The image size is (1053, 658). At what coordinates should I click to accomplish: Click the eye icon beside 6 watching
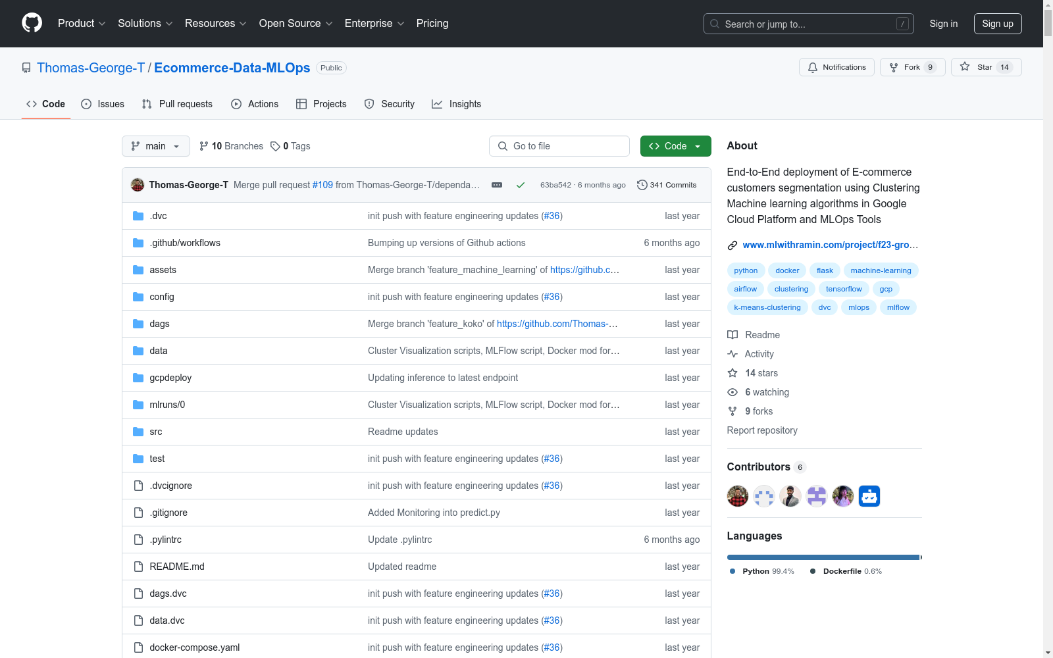[732, 392]
